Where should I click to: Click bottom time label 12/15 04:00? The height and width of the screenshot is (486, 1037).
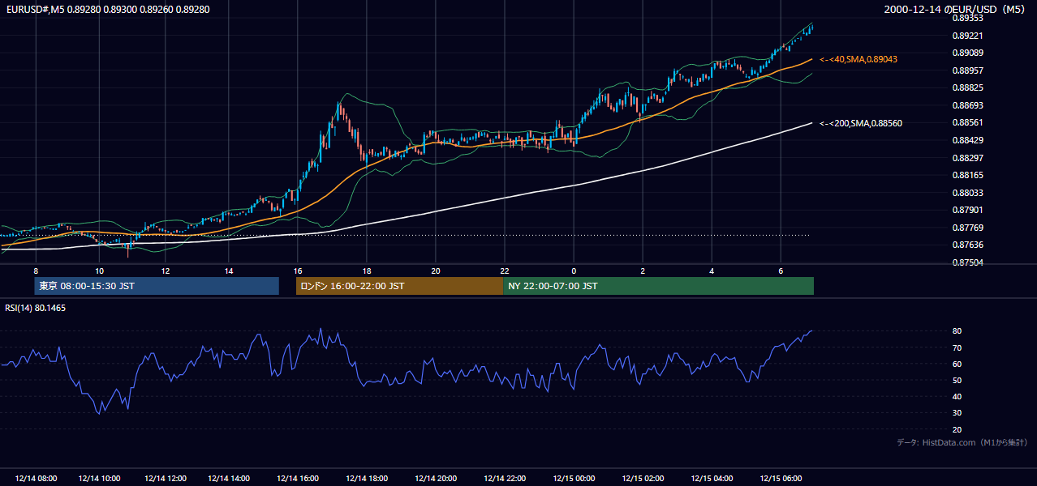712,478
